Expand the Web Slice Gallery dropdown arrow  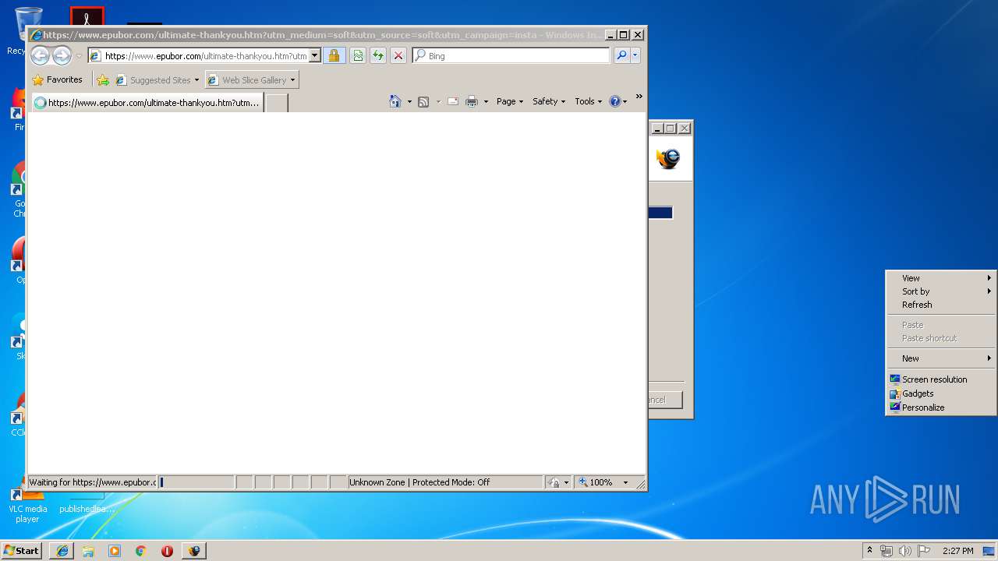tap(293, 79)
